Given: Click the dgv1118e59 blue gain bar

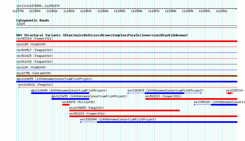Looking at the screenshot, I should click(x=127, y=82).
